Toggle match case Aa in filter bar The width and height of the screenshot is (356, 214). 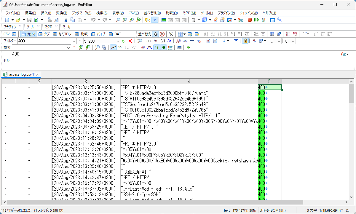click(178, 41)
